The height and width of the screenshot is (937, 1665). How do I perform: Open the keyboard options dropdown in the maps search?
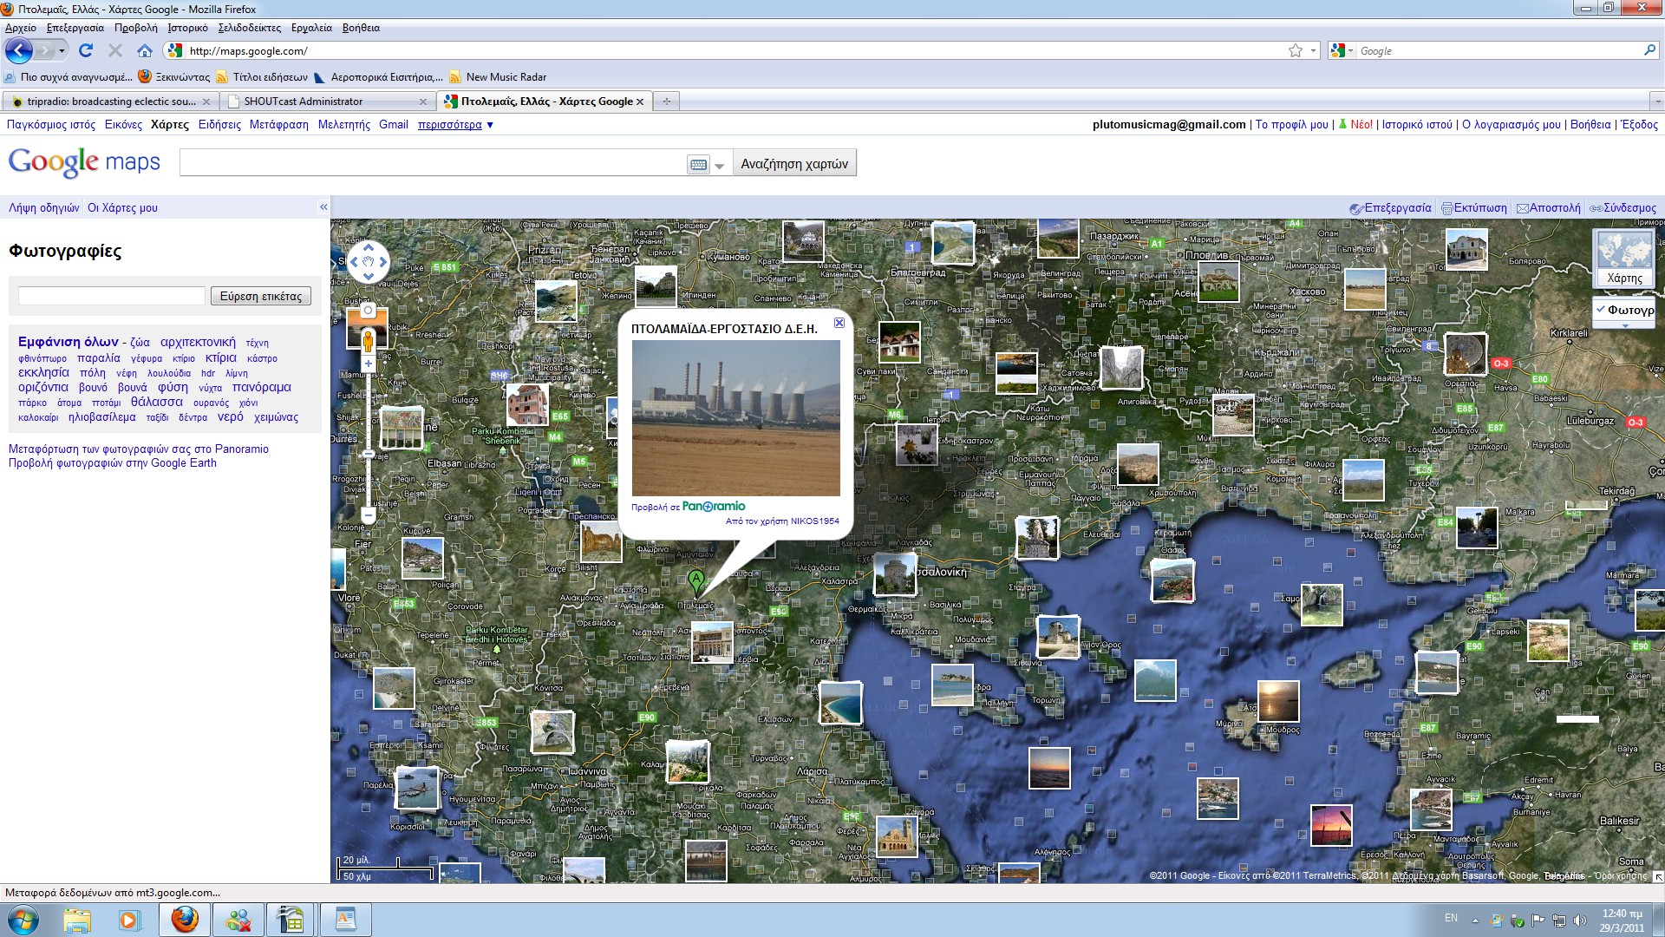[719, 166]
